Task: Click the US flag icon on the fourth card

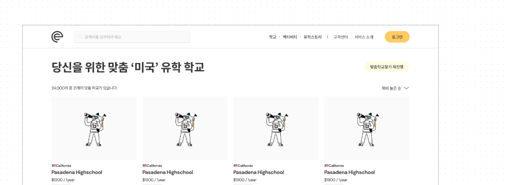Action: (x=326, y=166)
